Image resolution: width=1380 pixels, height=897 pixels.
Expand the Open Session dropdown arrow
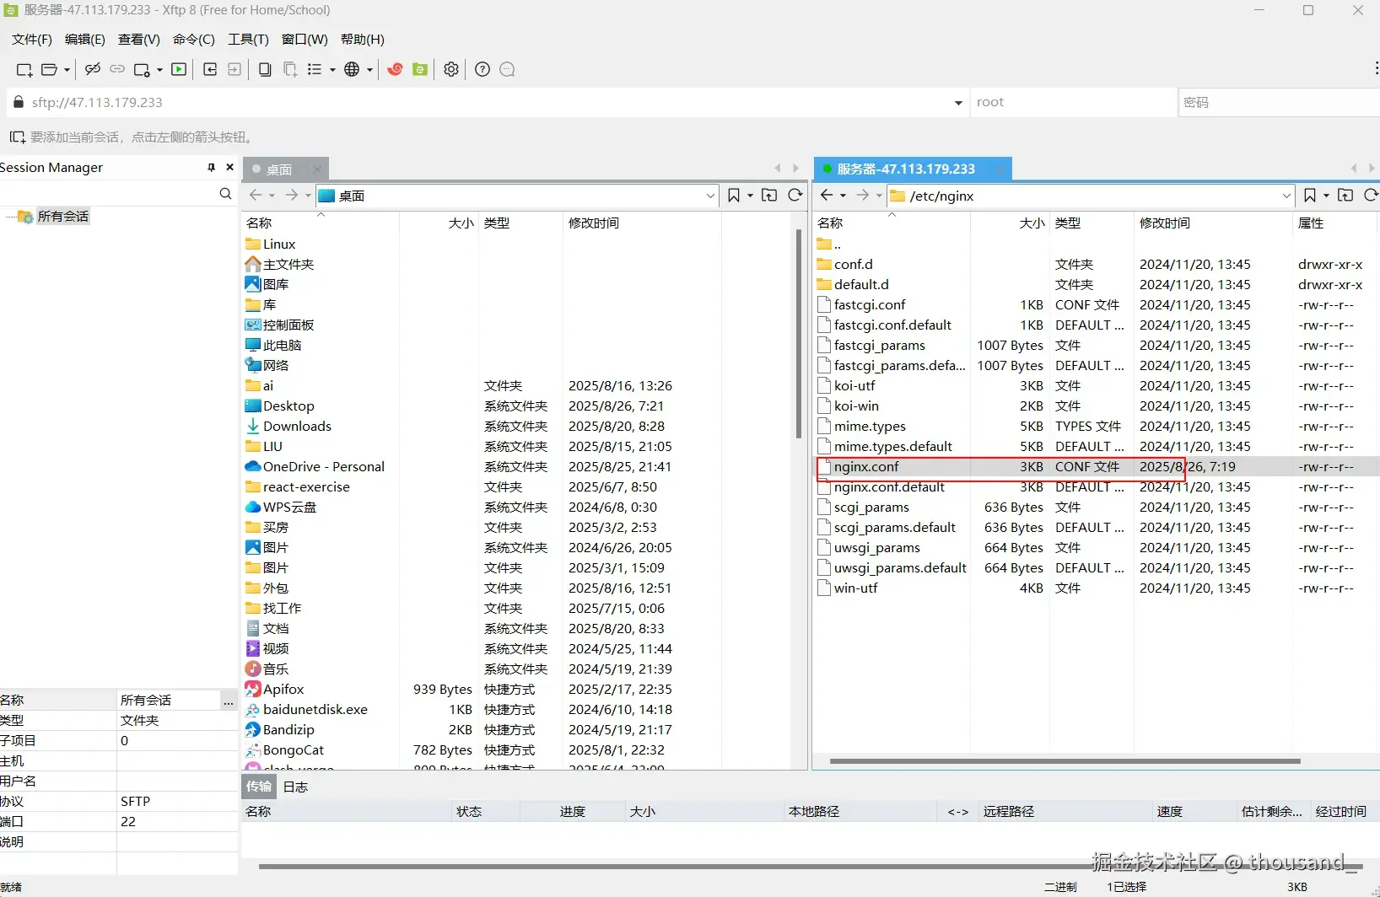[x=67, y=70]
